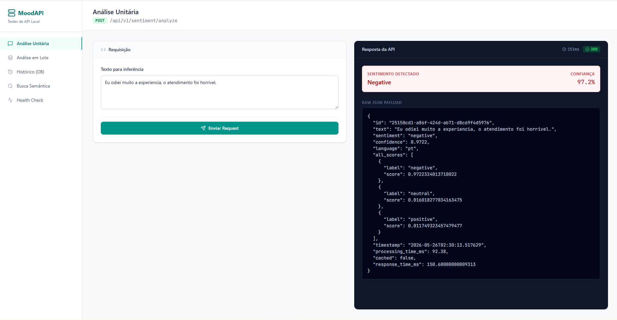Click the "language": "pt" JSON line

point(396,148)
